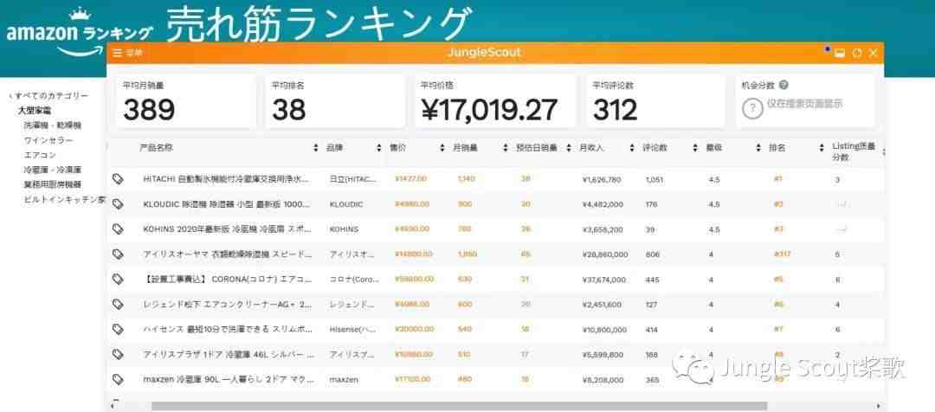Sort by 售价 column
935x412 pixels.
coord(442,147)
